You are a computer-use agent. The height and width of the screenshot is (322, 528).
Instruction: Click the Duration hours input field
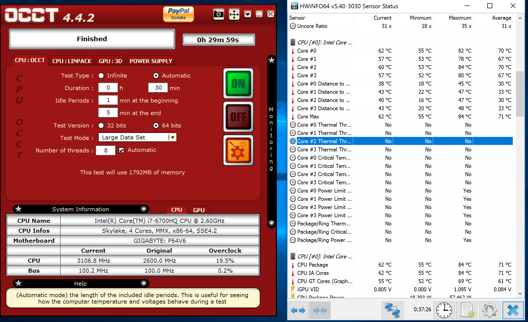click(x=108, y=88)
